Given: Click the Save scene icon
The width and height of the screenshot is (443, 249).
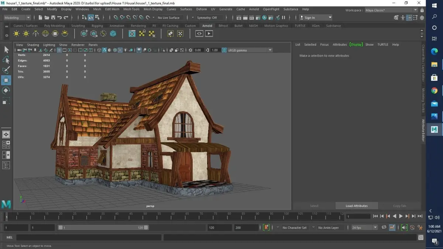Looking at the screenshot, I should (53, 18).
